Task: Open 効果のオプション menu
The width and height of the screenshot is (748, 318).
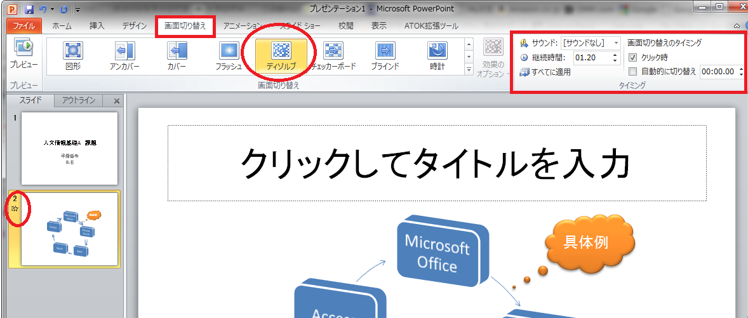Action: (x=493, y=58)
